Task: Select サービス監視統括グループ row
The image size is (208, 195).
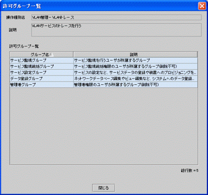Action: click(x=104, y=66)
